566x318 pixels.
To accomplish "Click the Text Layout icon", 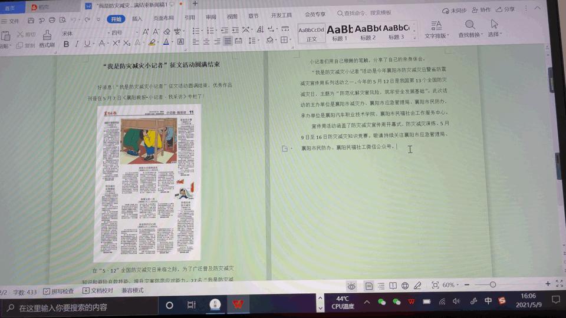I will pyautogui.click(x=436, y=25).
